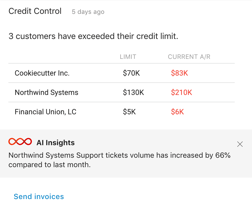Click the 66% increase figure in insight
This screenshot has width=252, height=215.
[x=223, y=155]
